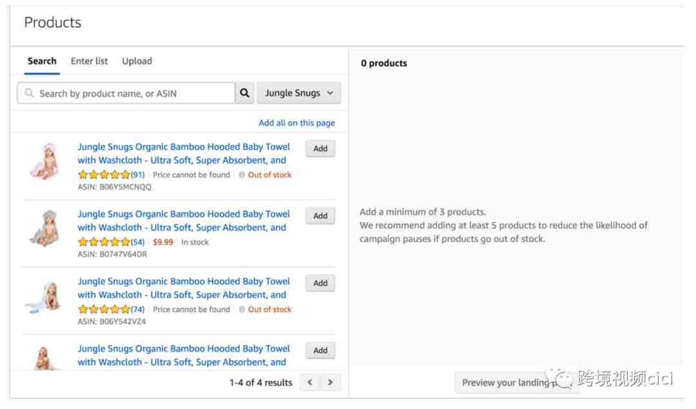Screen dimensions: 696x409
Task: Click the product name or ASIN search field
Action: (126, 93)
